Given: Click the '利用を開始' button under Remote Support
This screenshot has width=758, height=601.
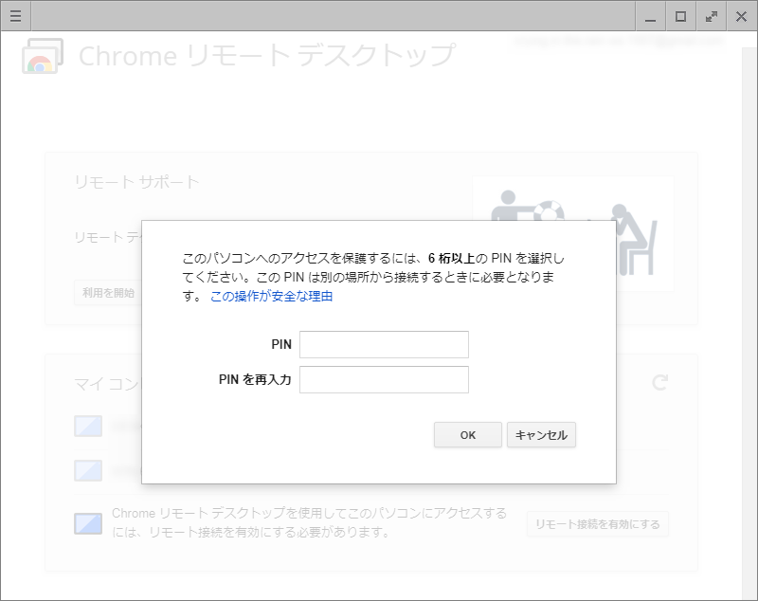Looking at the screenshot, I should (x=108, y=293).
